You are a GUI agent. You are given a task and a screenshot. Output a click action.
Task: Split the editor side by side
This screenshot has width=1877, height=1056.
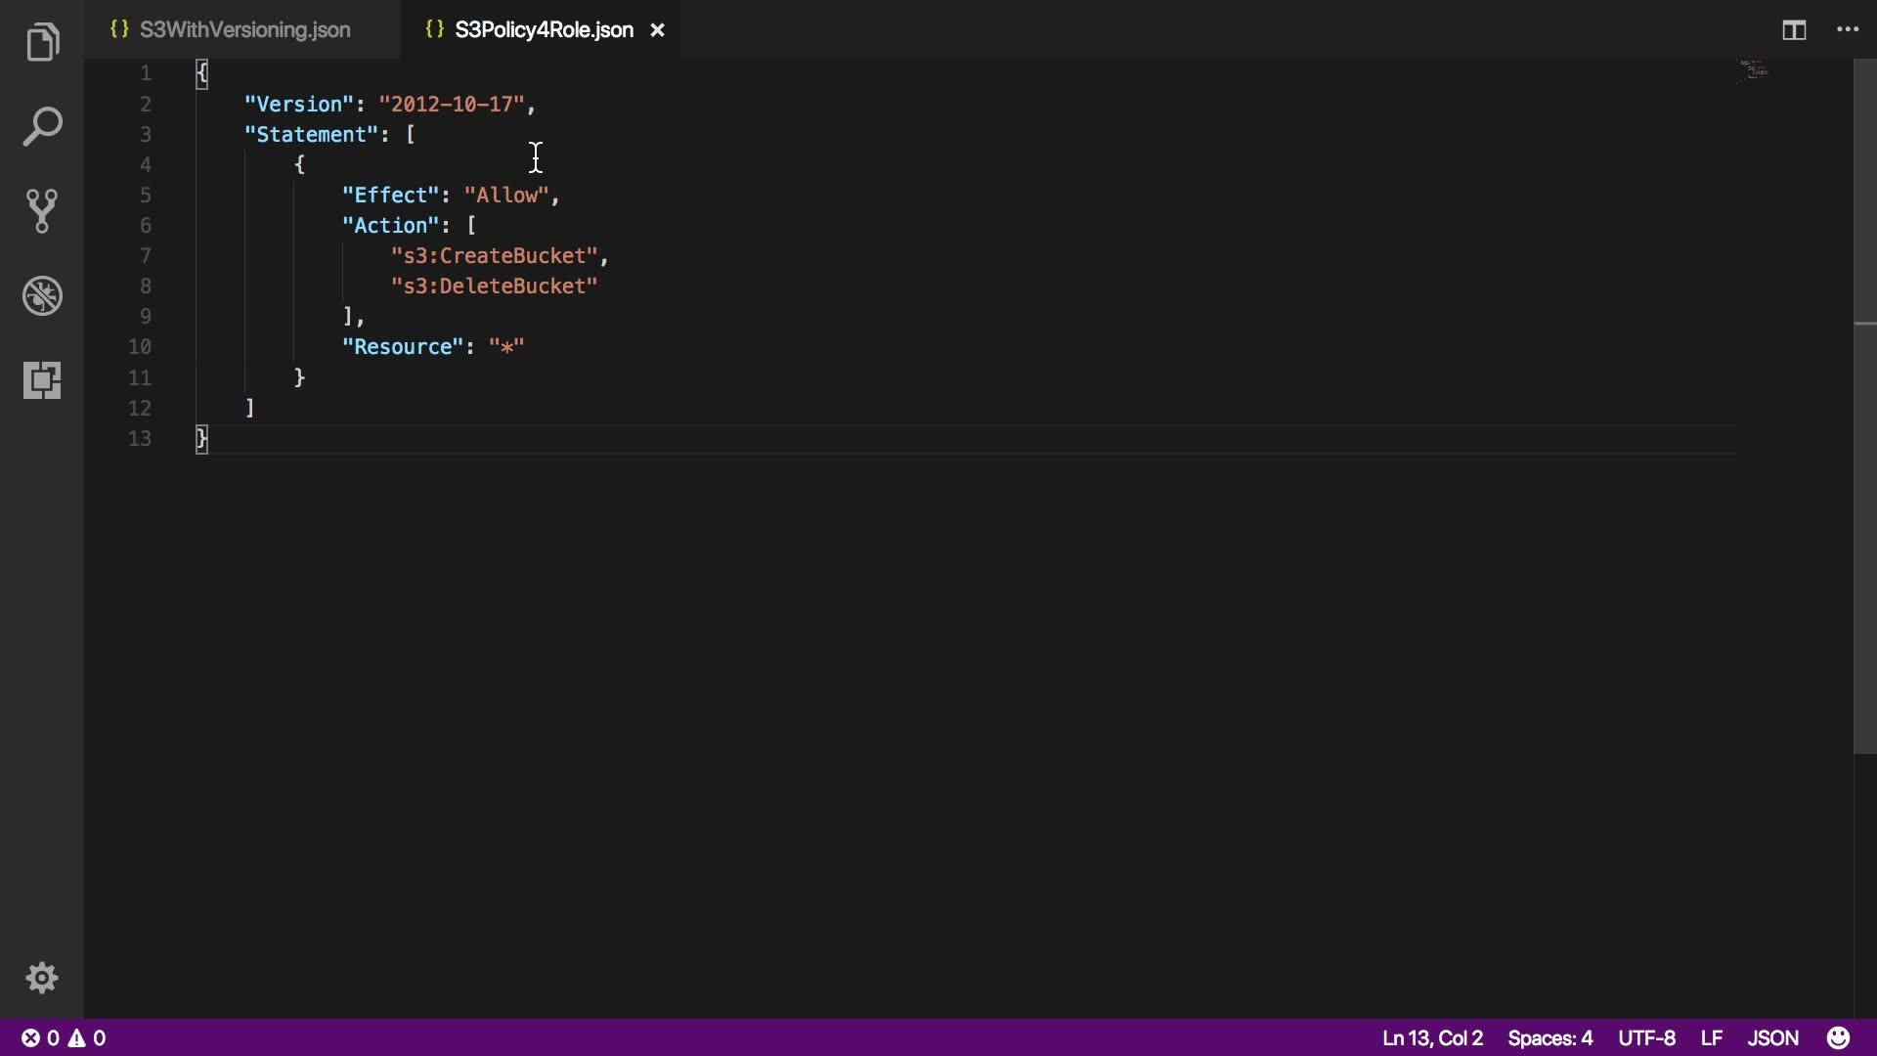[x=1794, y=30]
